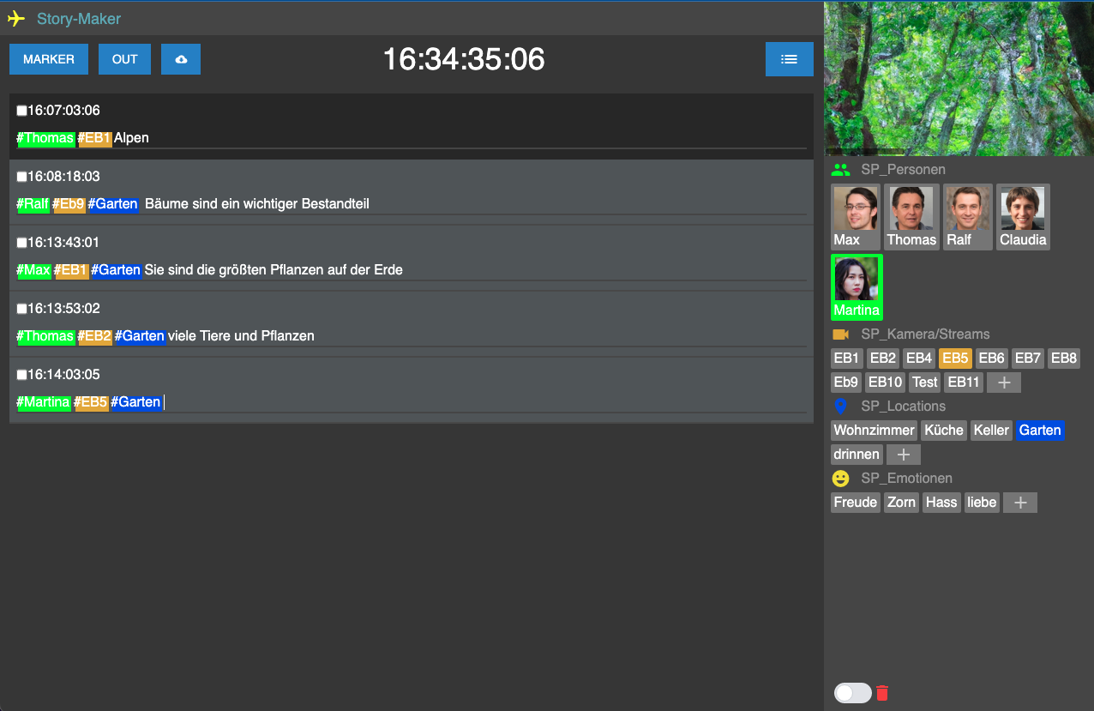Screen dimensions: 1094x711
Task: Click the green SP_Personen people icon
Action: click(840, 170)
